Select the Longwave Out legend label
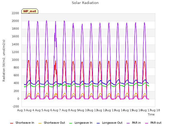This screenshot has width=171, height=128. click(112, 123)
